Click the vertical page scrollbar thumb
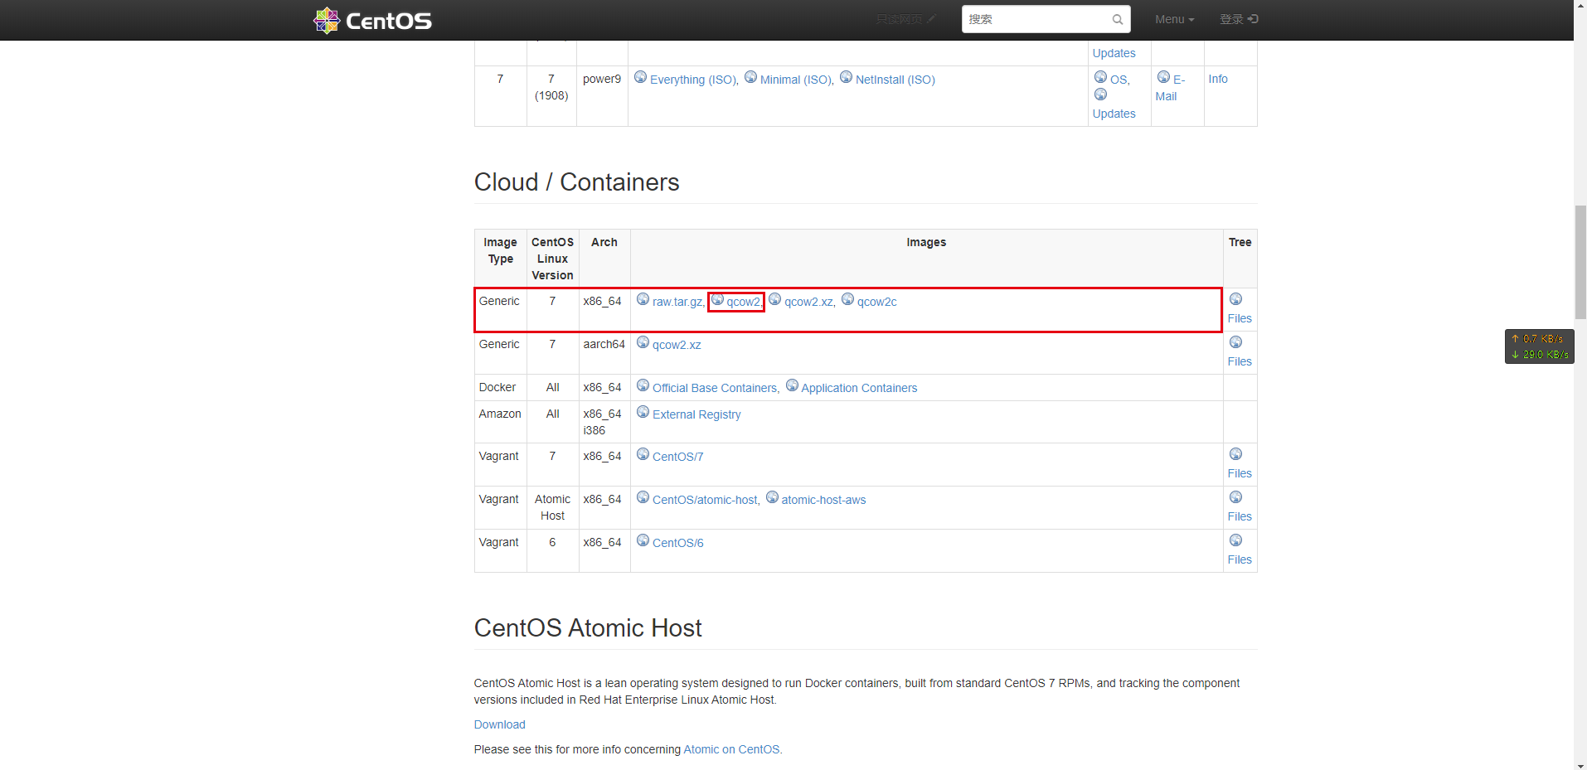Screen dimensions: 1587x770 [x=1580, y=261]
